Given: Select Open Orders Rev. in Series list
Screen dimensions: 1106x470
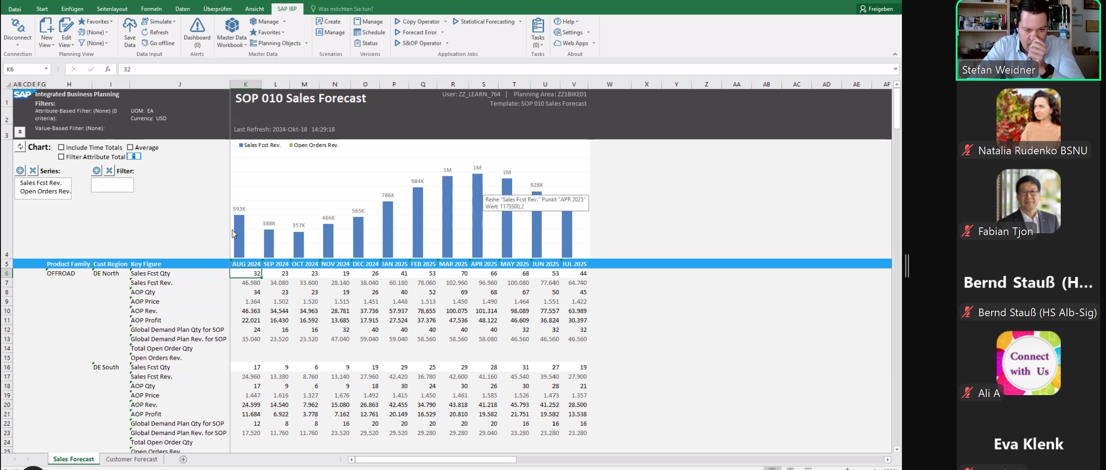Looking at the screenshot, I should point(45,191).
